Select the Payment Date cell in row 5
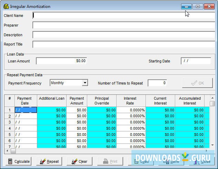Viewport: 218px width, 169px height. (26, 135)
